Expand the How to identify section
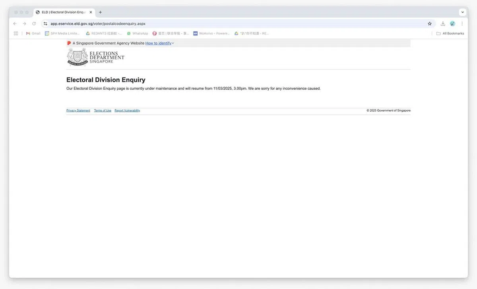This screenshot has height=289, width=477. [x=159, y=43]
